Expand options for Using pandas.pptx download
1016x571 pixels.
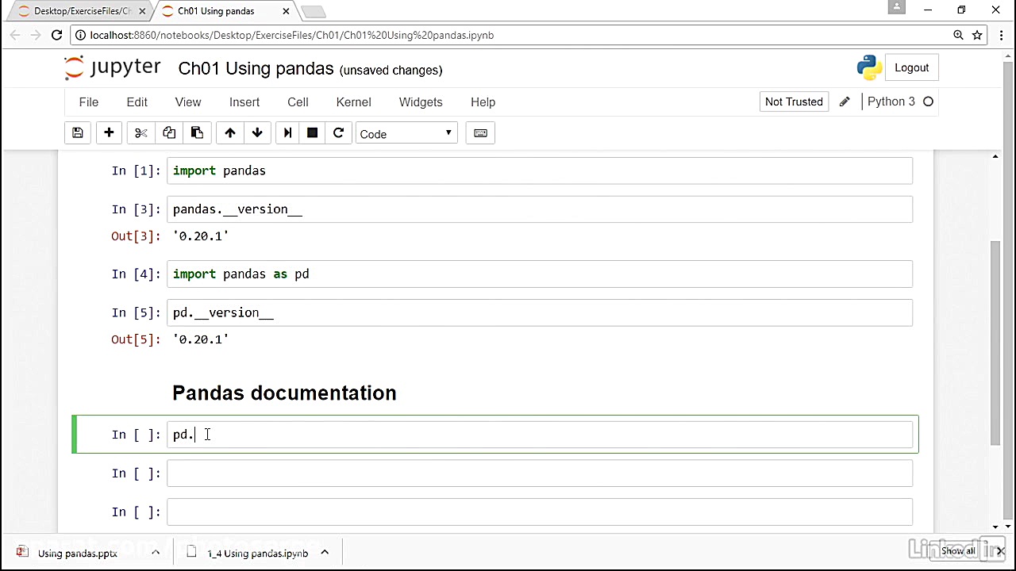click(x=156, y=553)
